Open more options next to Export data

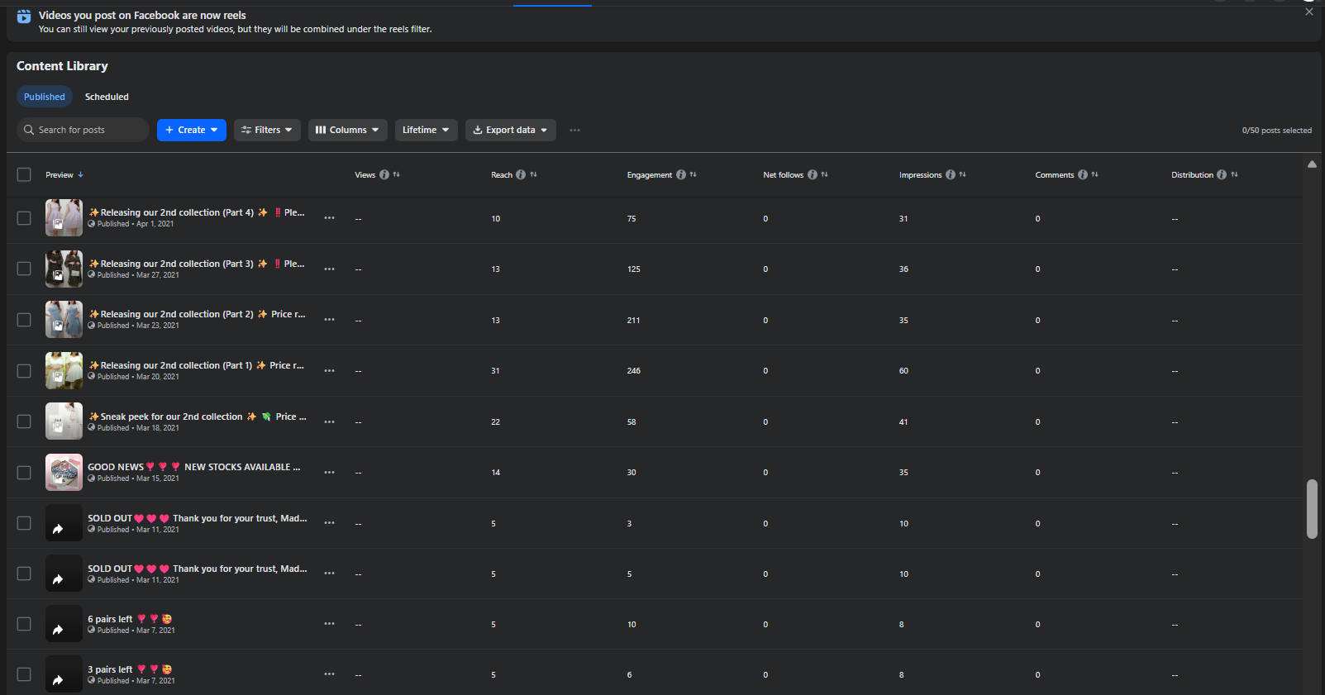coord(574,131)
